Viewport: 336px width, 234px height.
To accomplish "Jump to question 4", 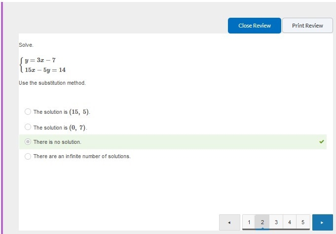I will click(x=290, y=222).
